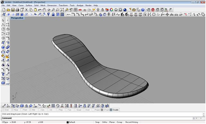Click the red car icon
The height and width of the screenshot is (124, 206).
tap(80, 10)
